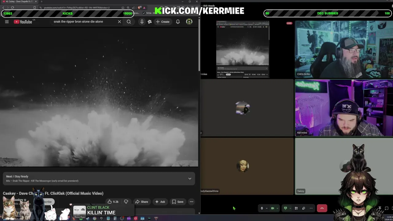The image size is (393, 221).
Task: Click the Chrome icon in the Windows taskbar
Action: (95, 219)
